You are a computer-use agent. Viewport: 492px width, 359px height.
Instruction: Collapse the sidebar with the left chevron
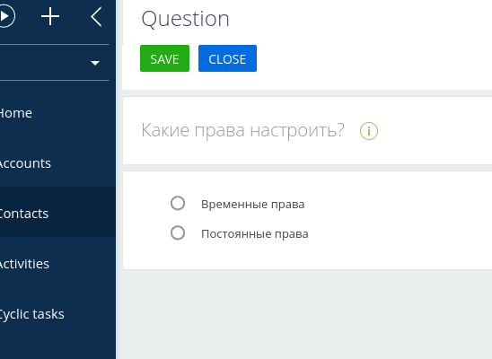tap(96, 17)
